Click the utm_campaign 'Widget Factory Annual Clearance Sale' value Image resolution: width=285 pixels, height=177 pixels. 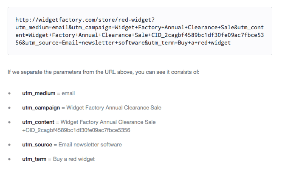tap(114, 107)
